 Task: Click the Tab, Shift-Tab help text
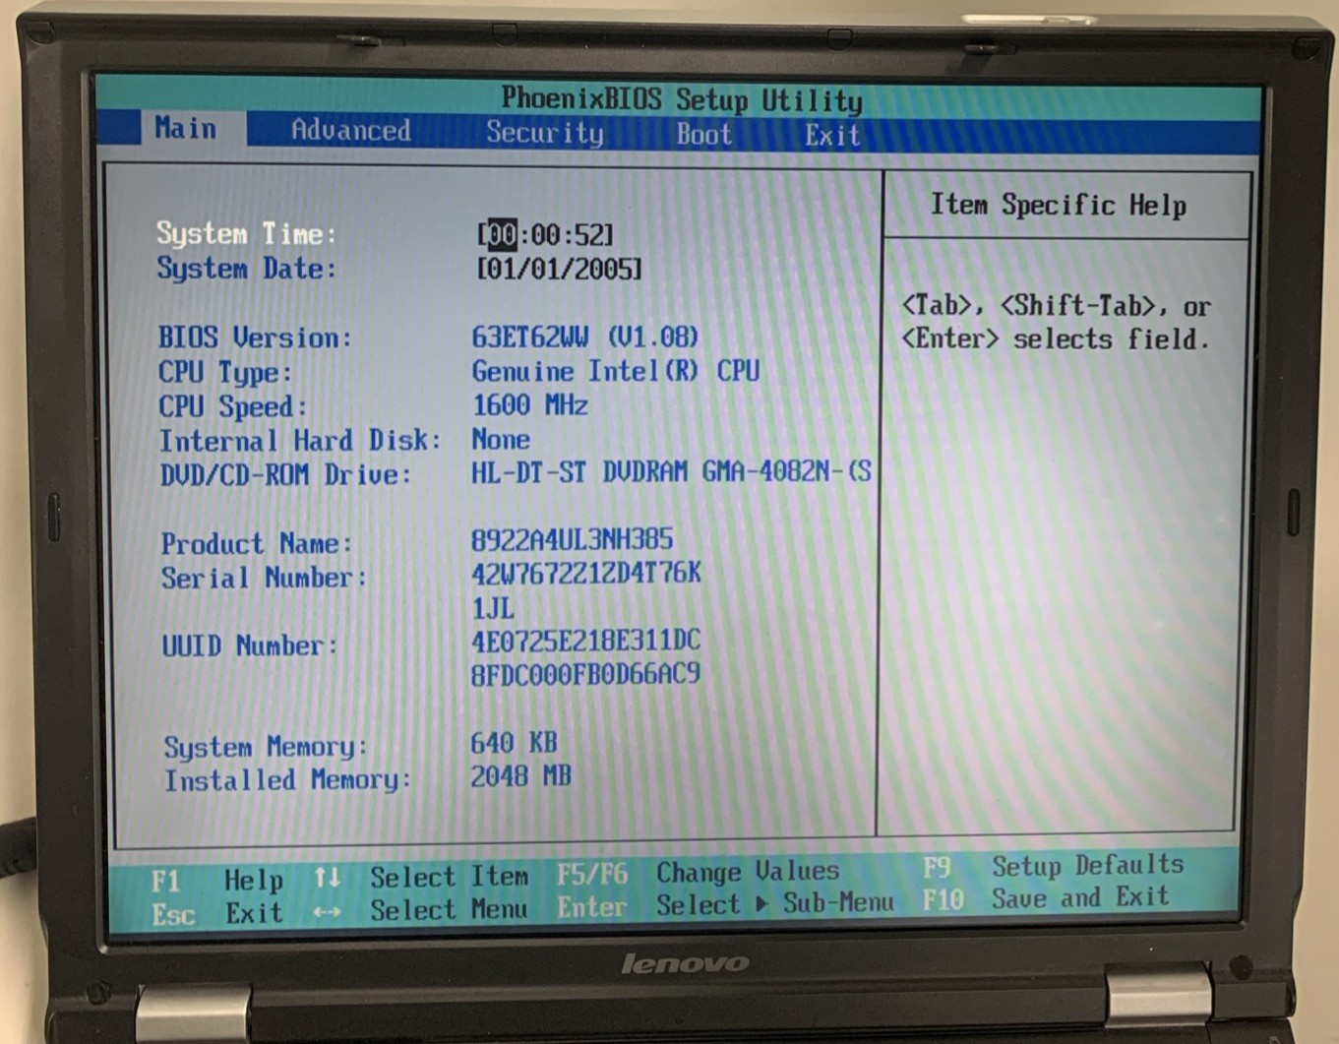point(1057,323)
